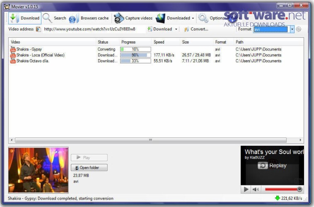This screenshot has width=314, height=207.
Task: Click YouTube icon of Shakira Octavo día
Action: 13,61
